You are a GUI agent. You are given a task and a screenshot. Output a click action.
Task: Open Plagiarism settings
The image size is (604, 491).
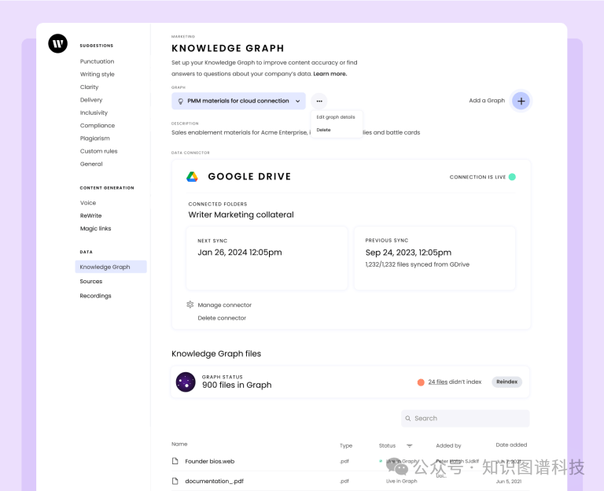point(94,138)
